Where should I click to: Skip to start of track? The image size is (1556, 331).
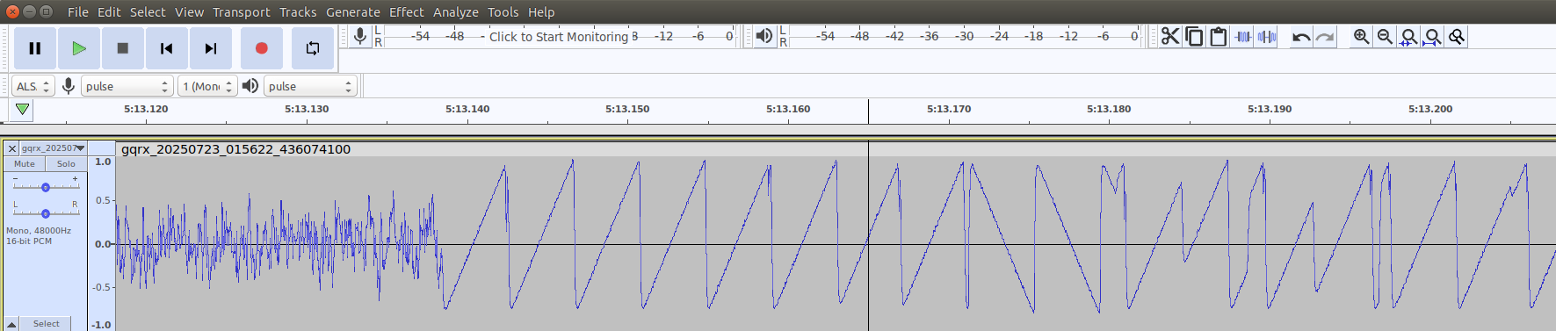pos(167,48)
